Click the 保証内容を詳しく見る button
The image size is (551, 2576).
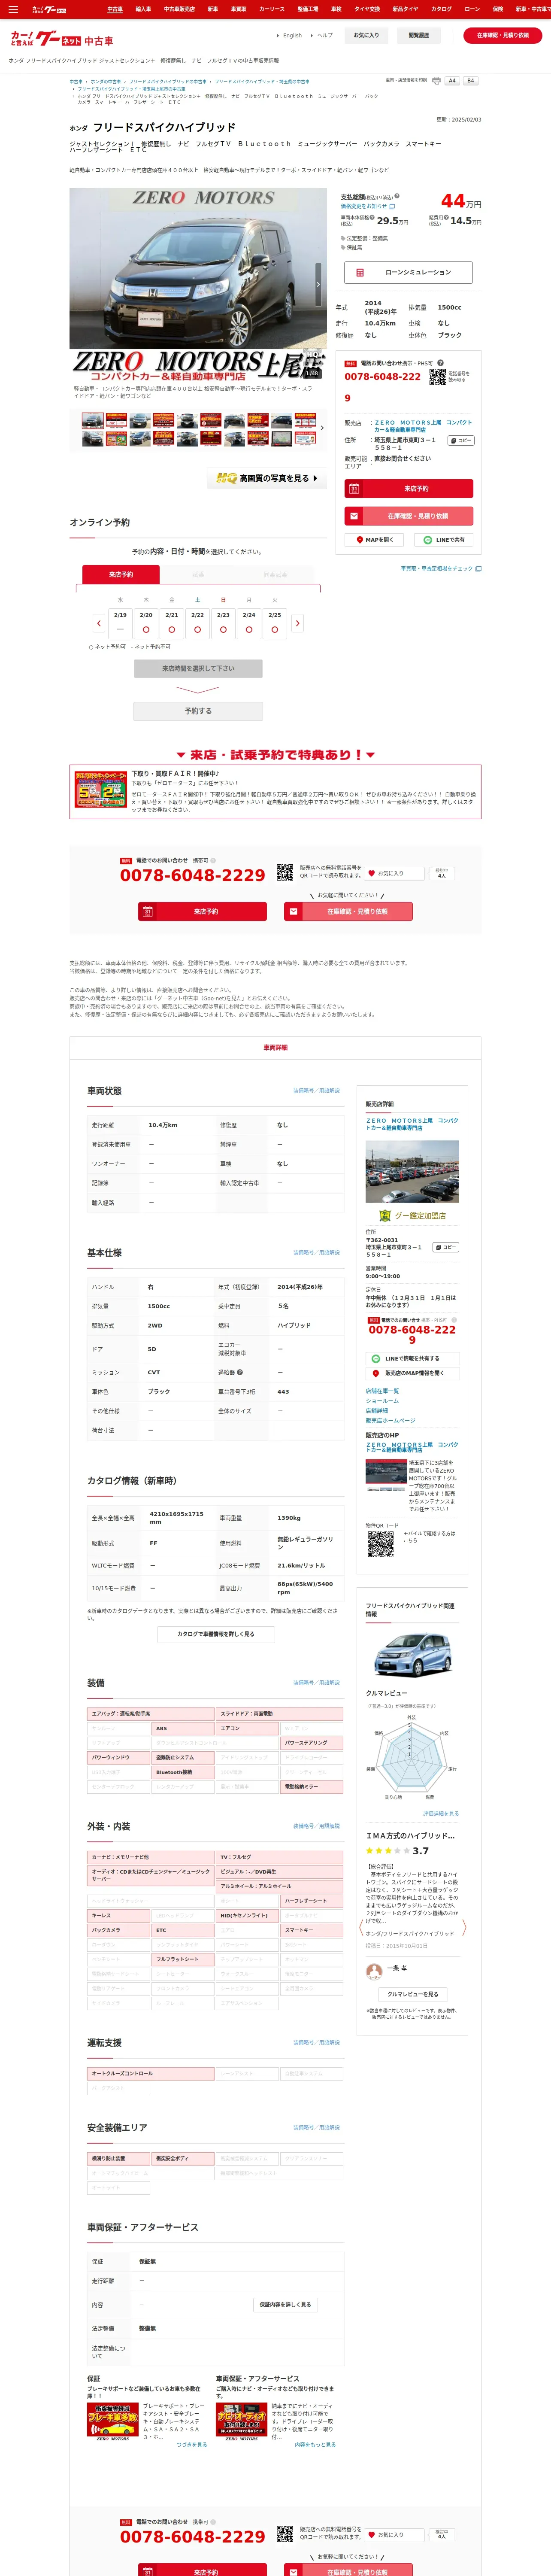coord(285,2305)
